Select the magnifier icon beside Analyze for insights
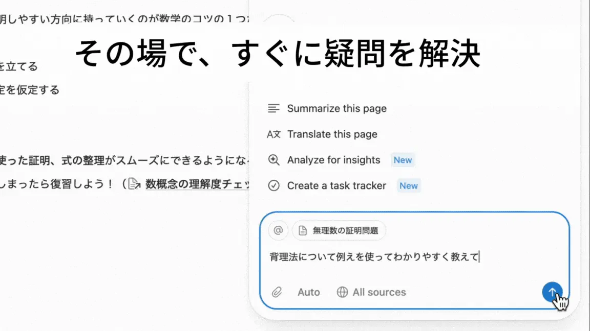 274,160
